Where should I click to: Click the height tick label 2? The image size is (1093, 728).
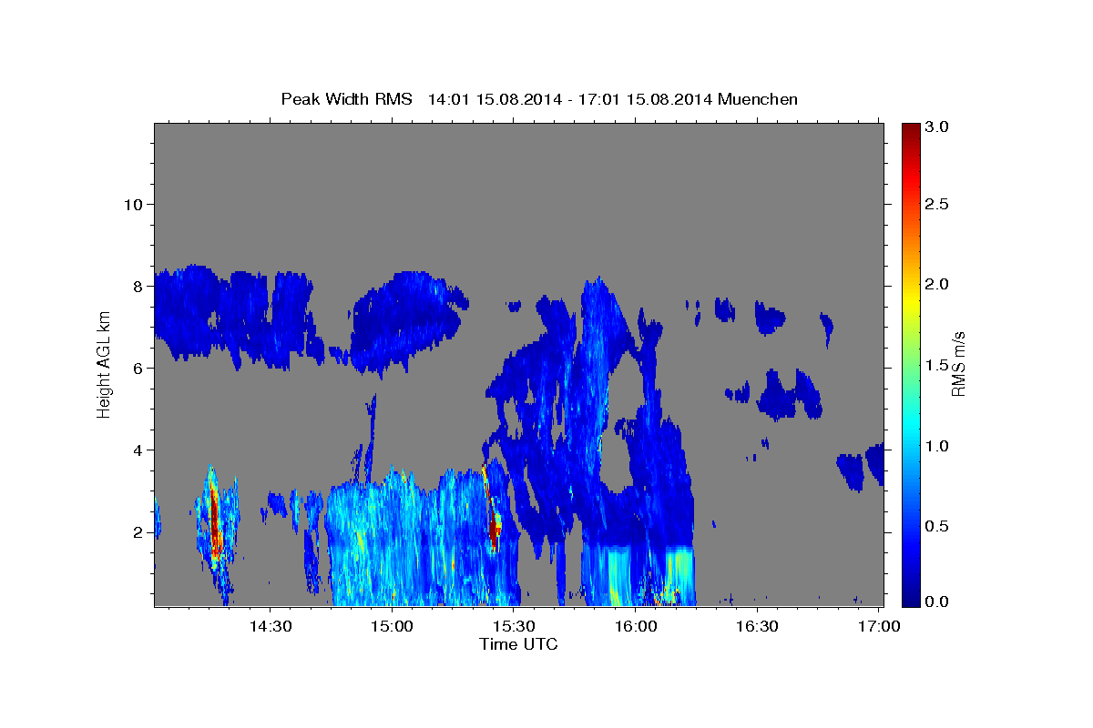click(137, 532)
